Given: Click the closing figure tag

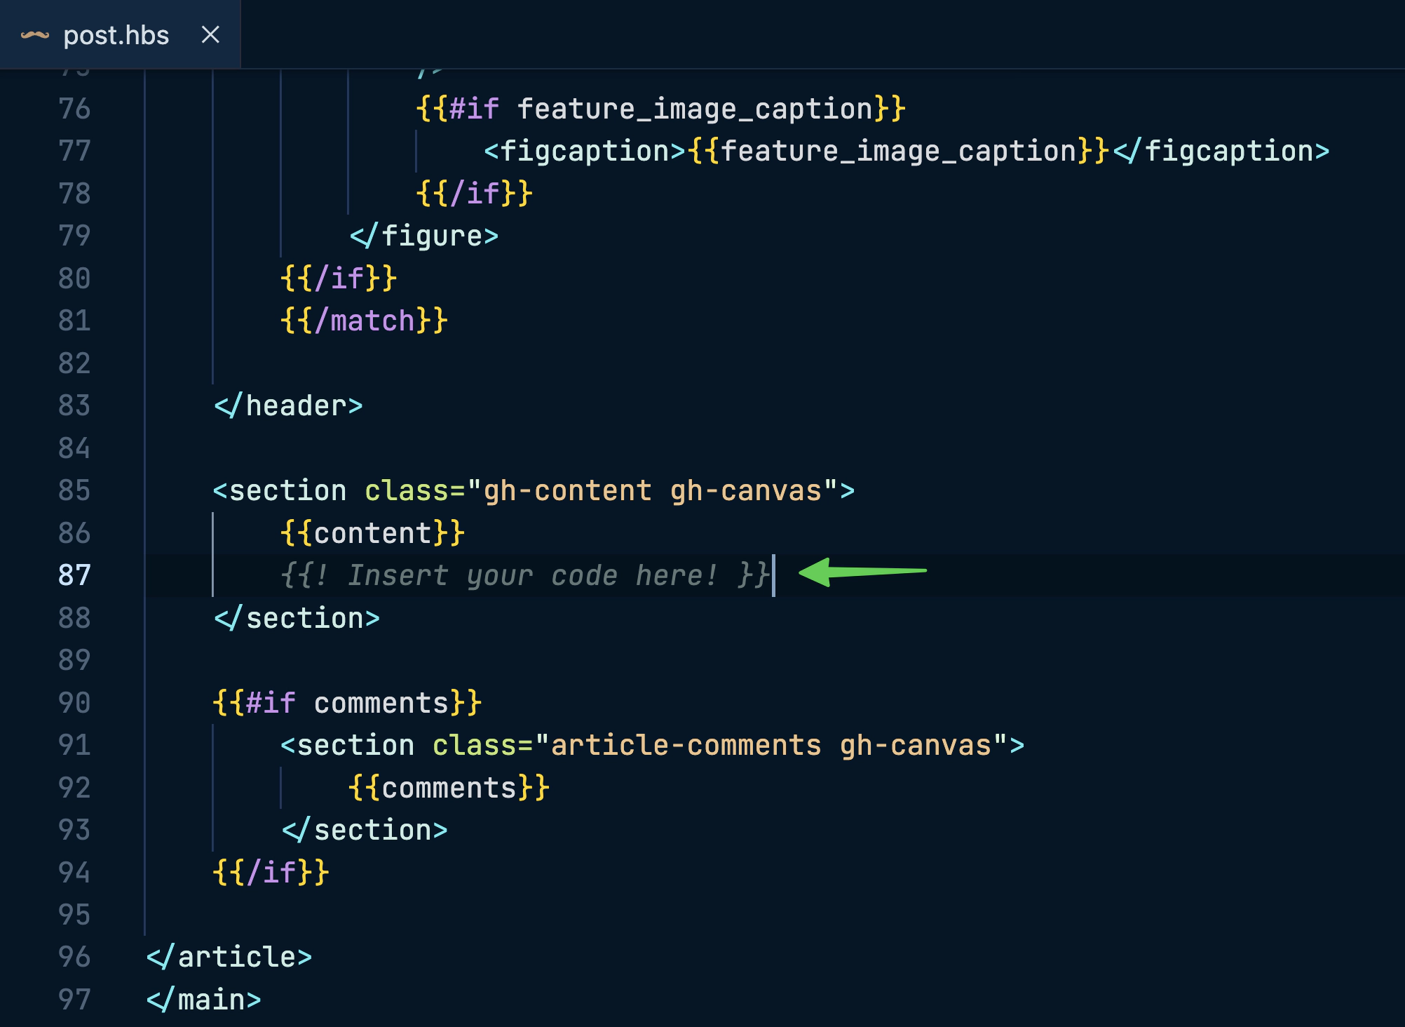Looking at the screenshot, I should pos(424,236).
